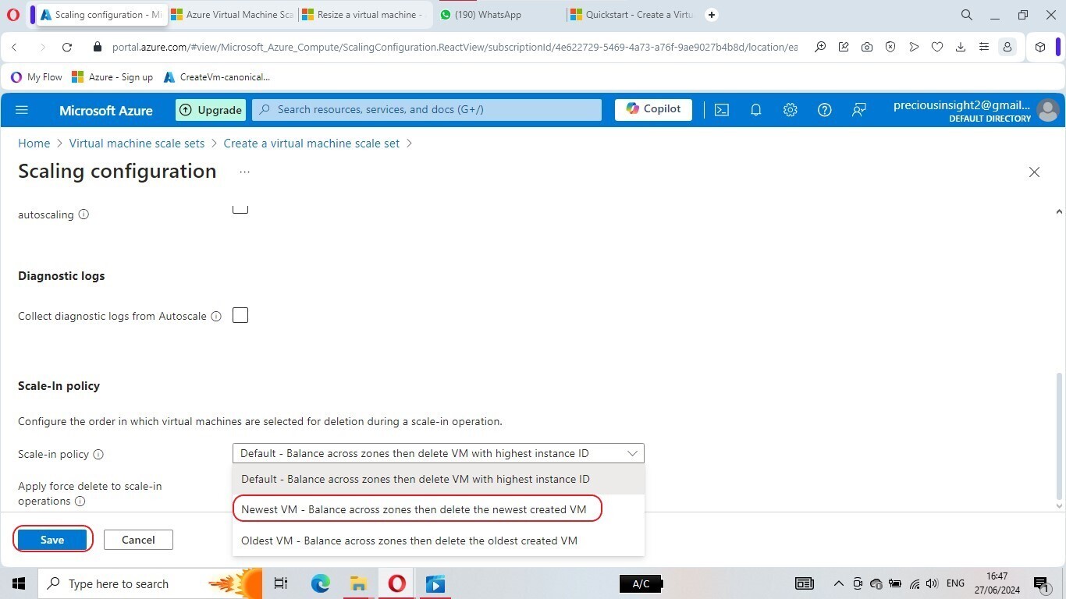Go to Create a virtual machine scale set breadcrumb
Image resolution: width=1066 pixels, height=599 pixels.
311,144
